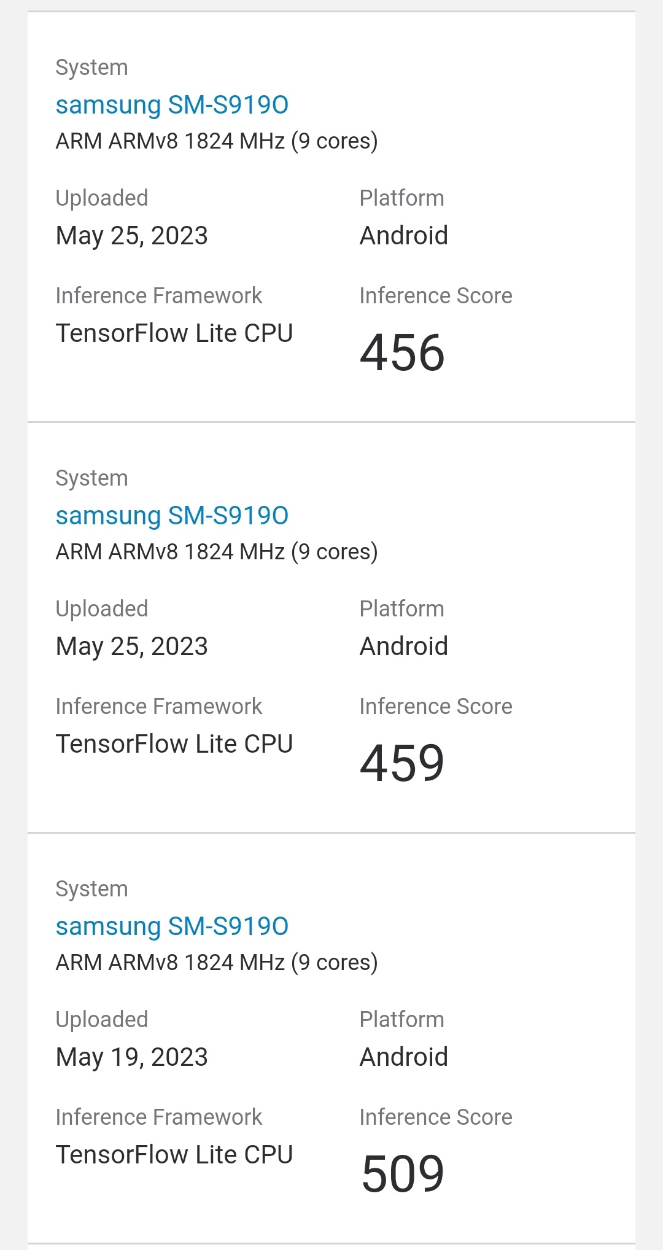Viewport: 663px width, 1250px height.
Task: Select TensorFlow Lite CPU in the bottom card
Action: tap(174, 1154)
